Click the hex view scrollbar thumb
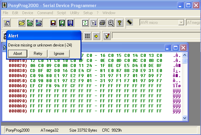This screenshot has height=135, width=201. click(x=185, y=61)
